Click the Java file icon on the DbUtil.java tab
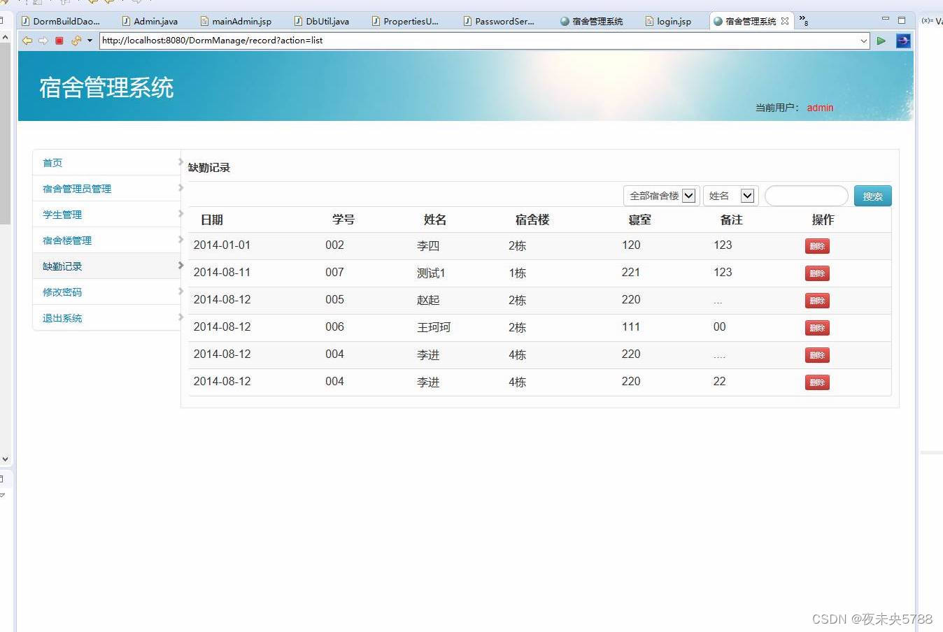 pyautogui.click(x=296, y=21)
